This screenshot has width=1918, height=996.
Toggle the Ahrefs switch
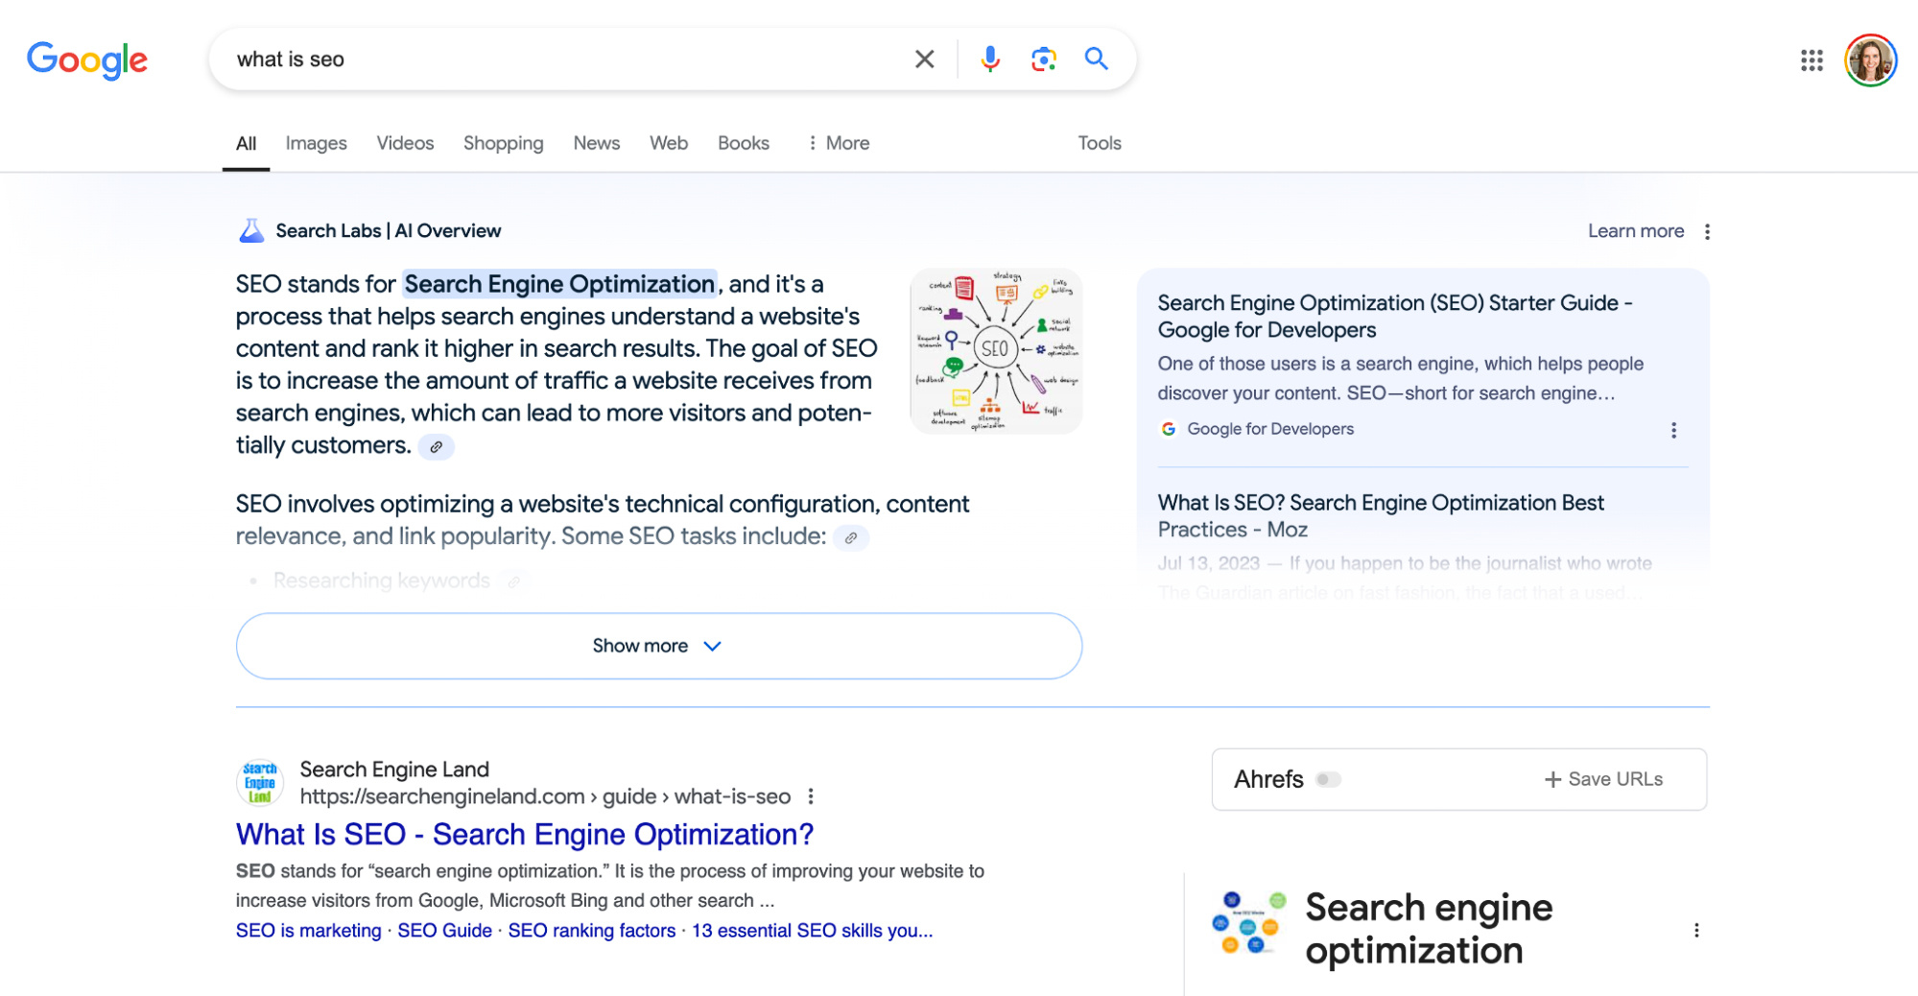point(1328,779)
